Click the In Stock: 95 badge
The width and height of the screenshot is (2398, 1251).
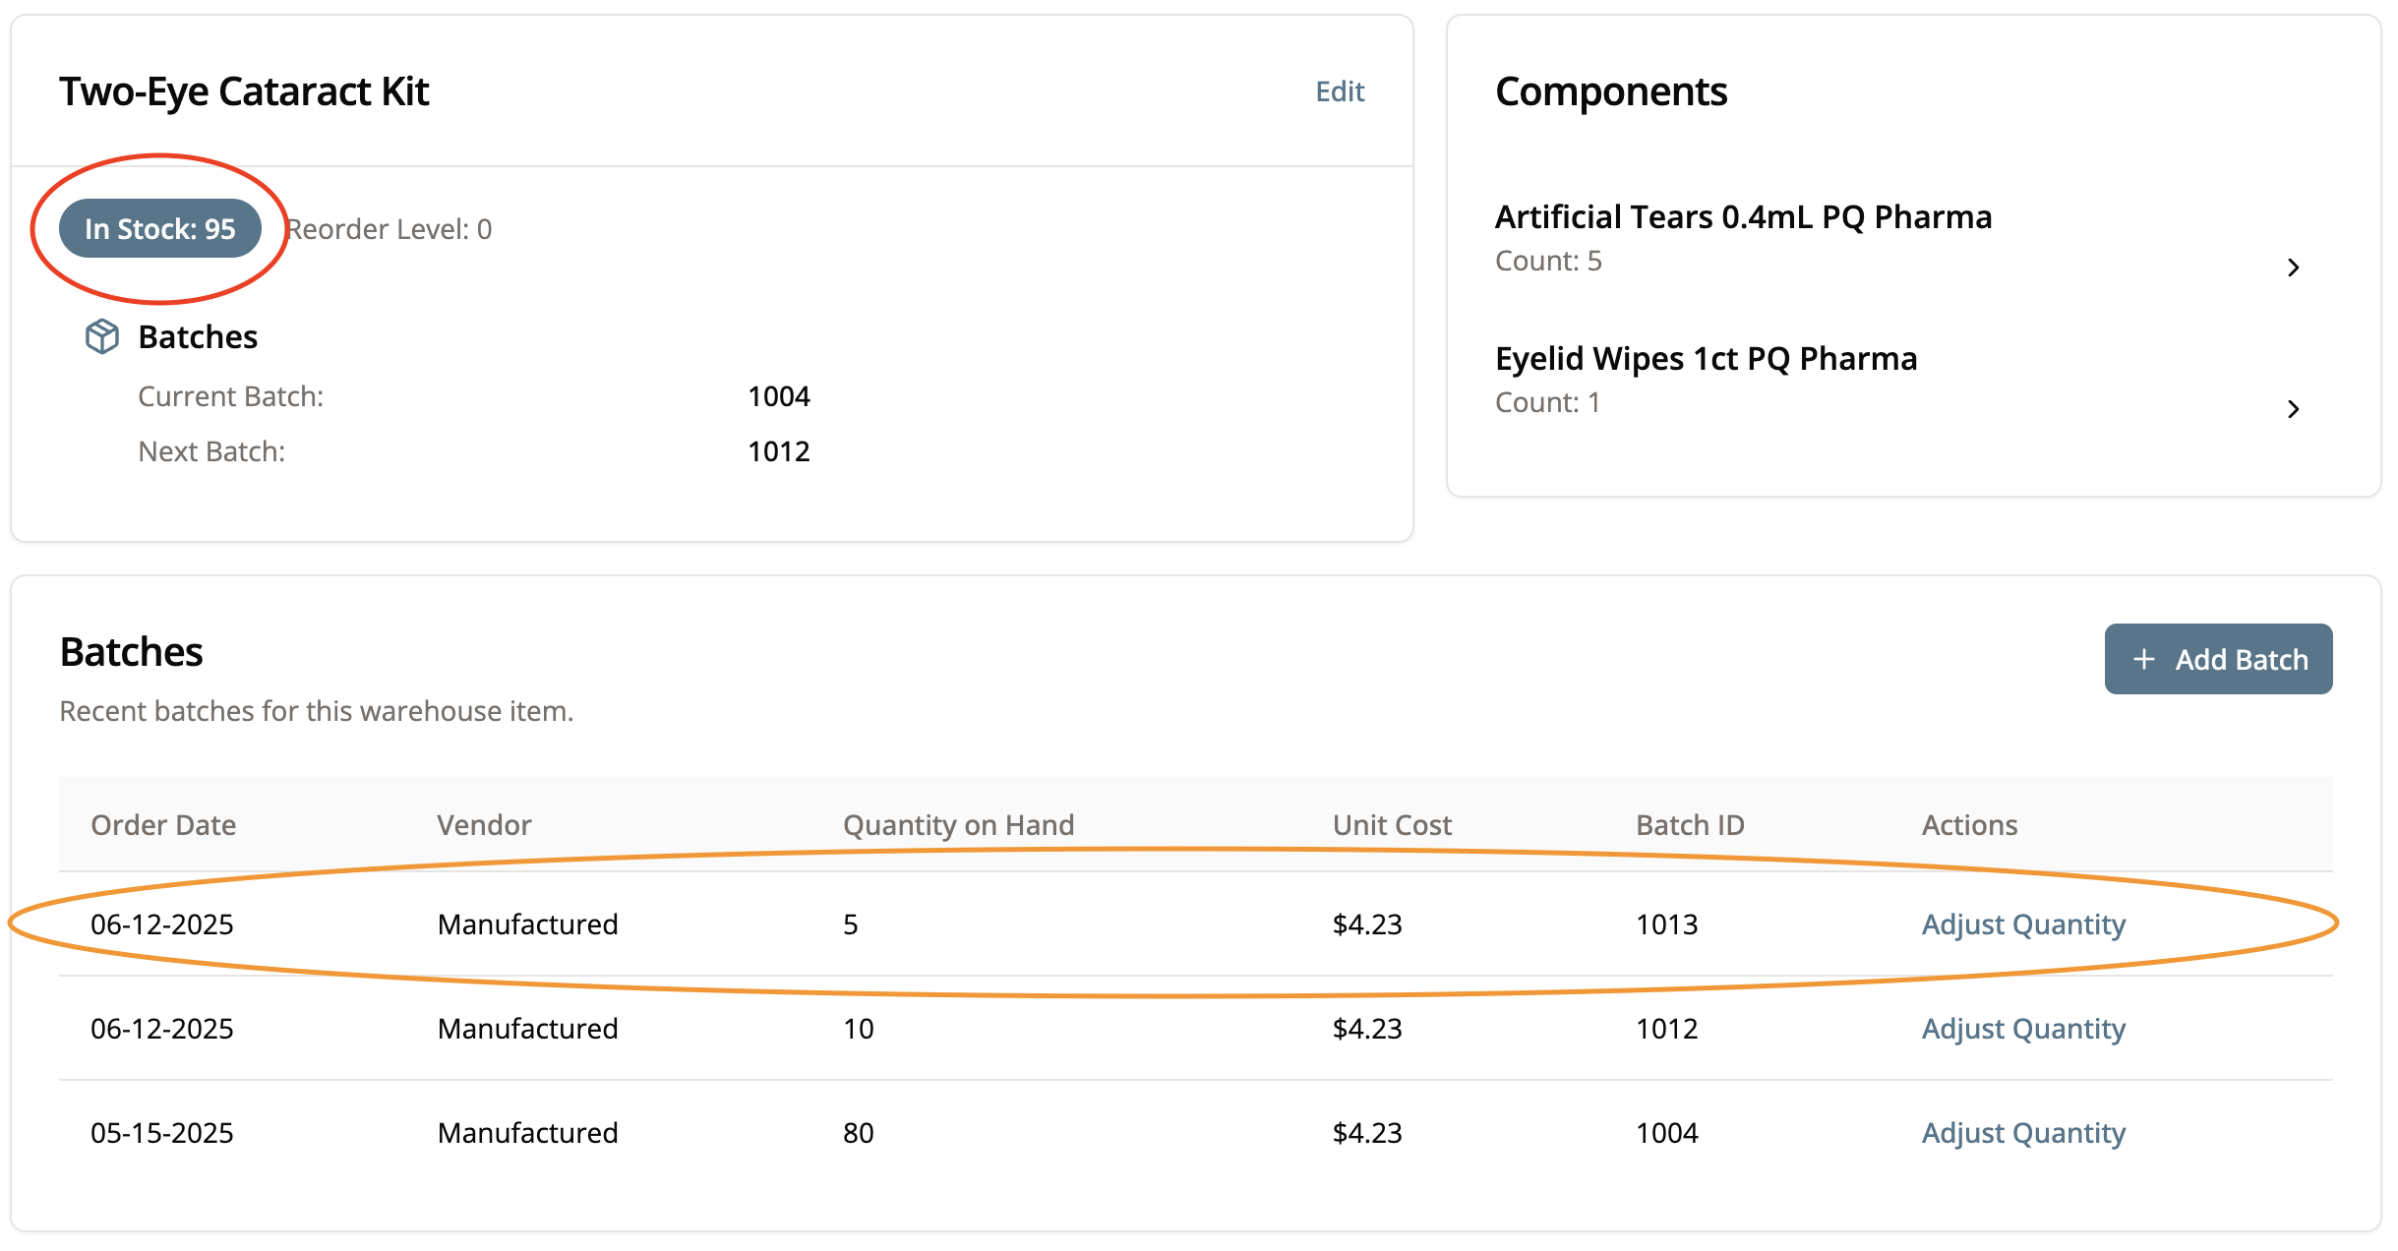(x=160, y=229)
